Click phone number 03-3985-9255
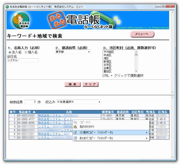This screenshot has height=165, width=180. (26, 123)
